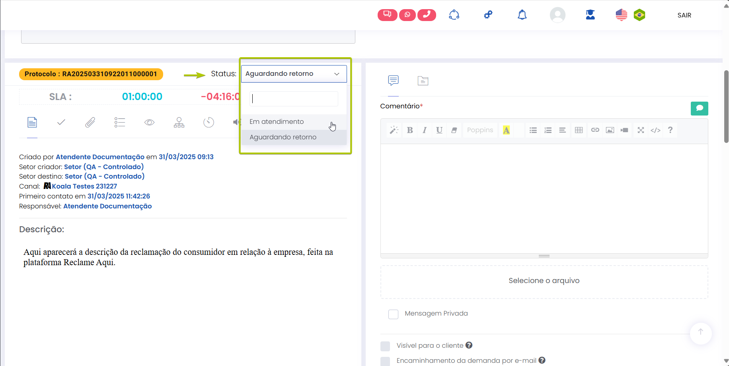Pick the yellow text highlight color

click(x=506, y=130)
